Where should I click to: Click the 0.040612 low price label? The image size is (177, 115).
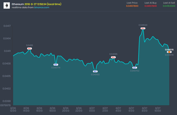(95, 75)
